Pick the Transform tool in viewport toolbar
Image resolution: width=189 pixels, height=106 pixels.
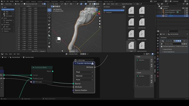49,28
